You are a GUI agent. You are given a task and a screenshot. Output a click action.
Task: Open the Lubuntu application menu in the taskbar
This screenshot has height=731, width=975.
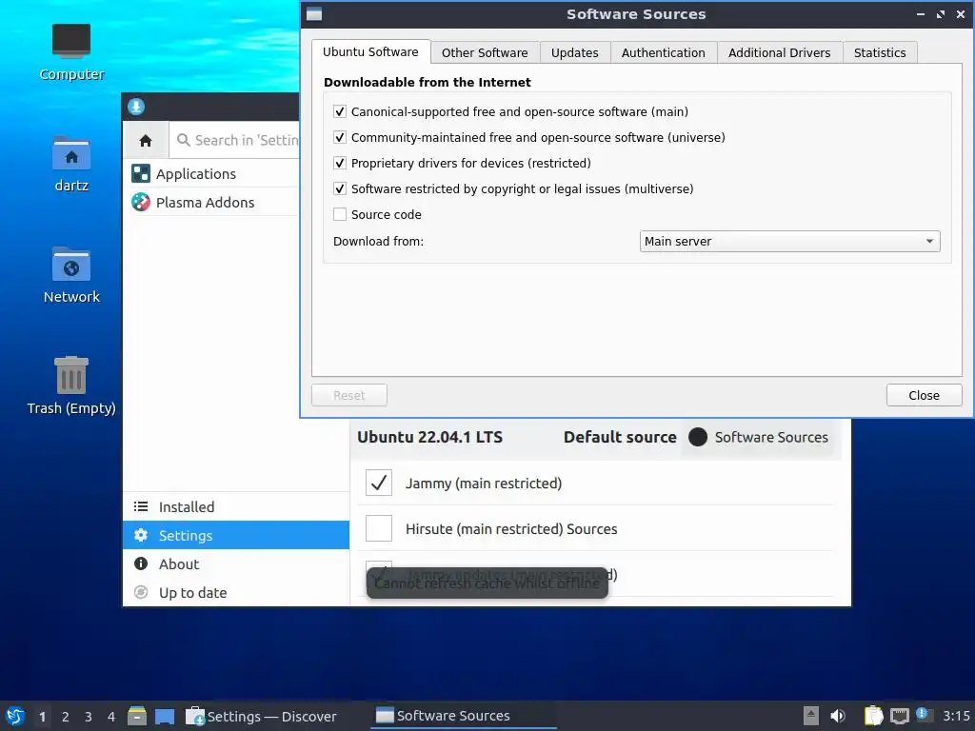(x=15, y=716)
